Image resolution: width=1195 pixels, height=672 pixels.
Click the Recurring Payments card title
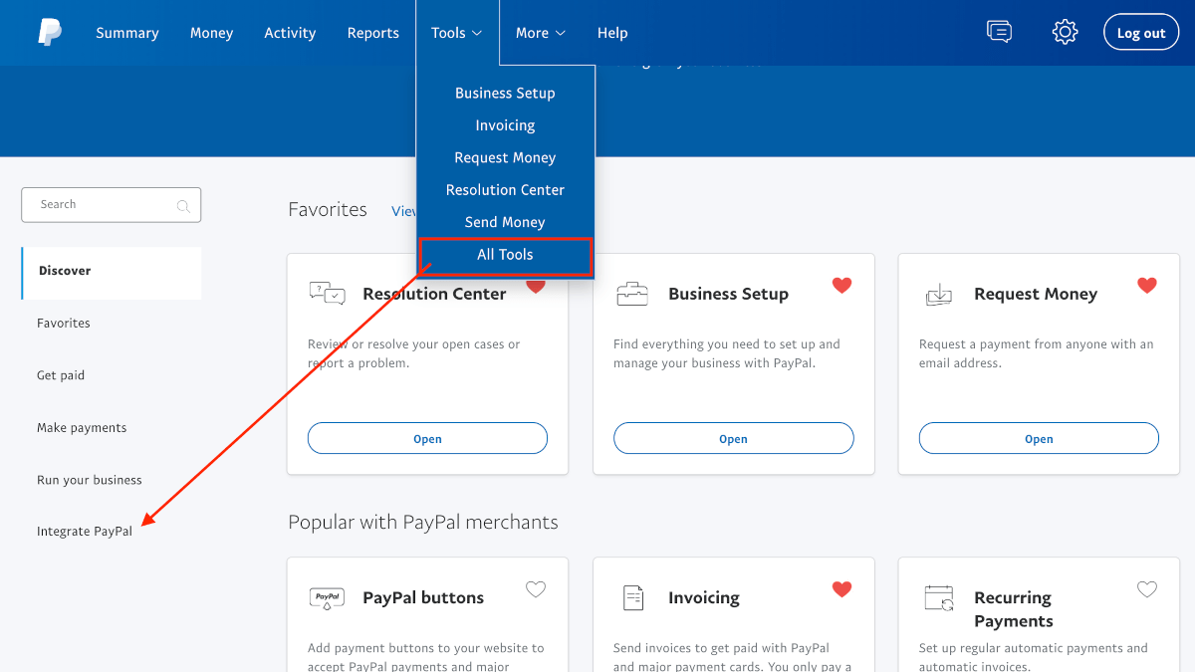[x=1014, y=609]
